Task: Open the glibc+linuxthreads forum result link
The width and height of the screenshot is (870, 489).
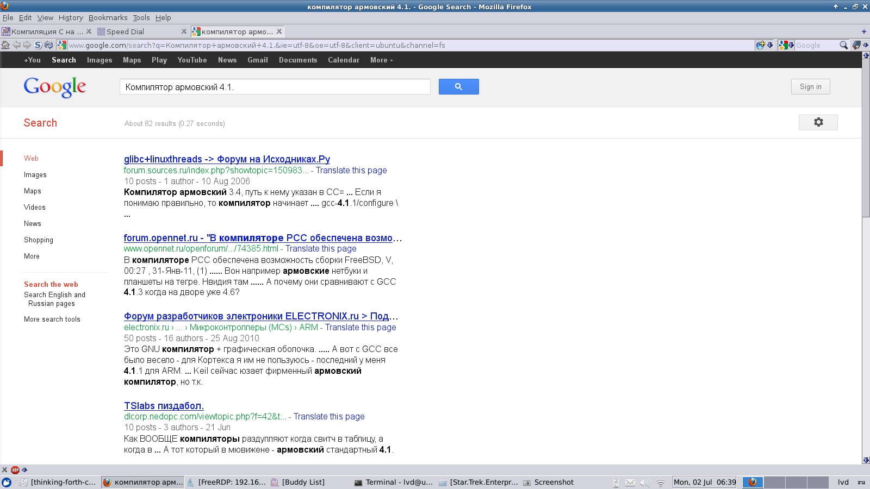Action: (227, 159)
